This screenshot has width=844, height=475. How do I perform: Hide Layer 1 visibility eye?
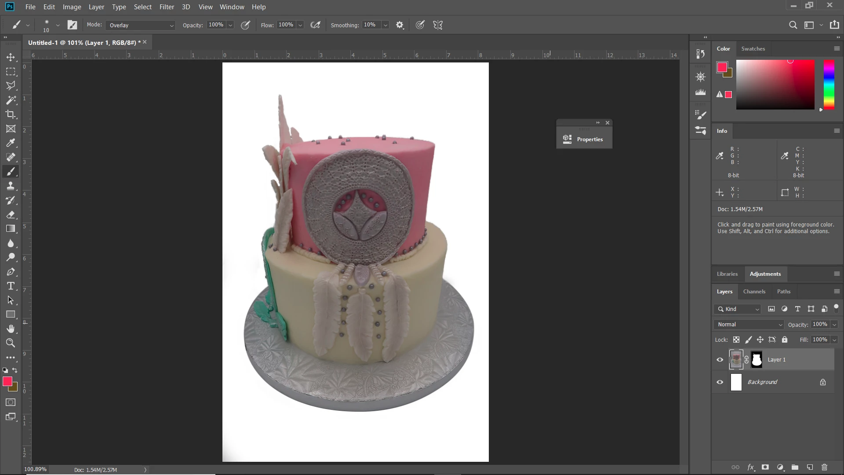click(720, 360)
